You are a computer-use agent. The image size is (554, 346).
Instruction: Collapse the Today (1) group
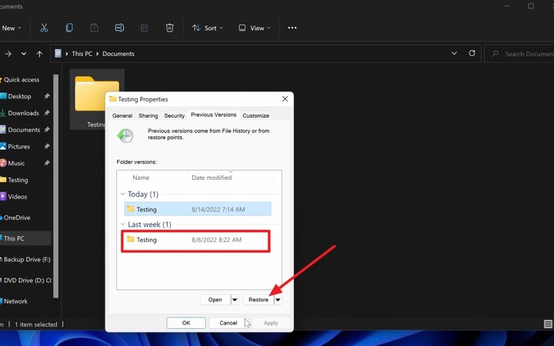click(122, 194)
